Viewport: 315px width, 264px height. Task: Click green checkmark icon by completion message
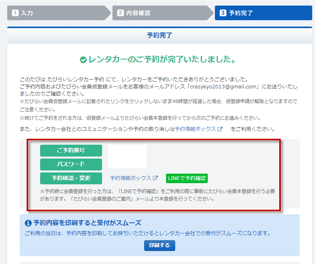pyautogui.click(x=83, y=60)
